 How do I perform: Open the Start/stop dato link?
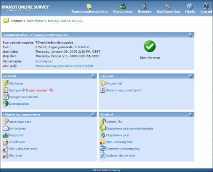(20, 122)
